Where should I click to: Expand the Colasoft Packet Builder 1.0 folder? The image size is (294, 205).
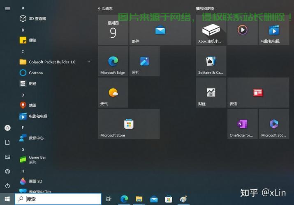tap(89, 62)
